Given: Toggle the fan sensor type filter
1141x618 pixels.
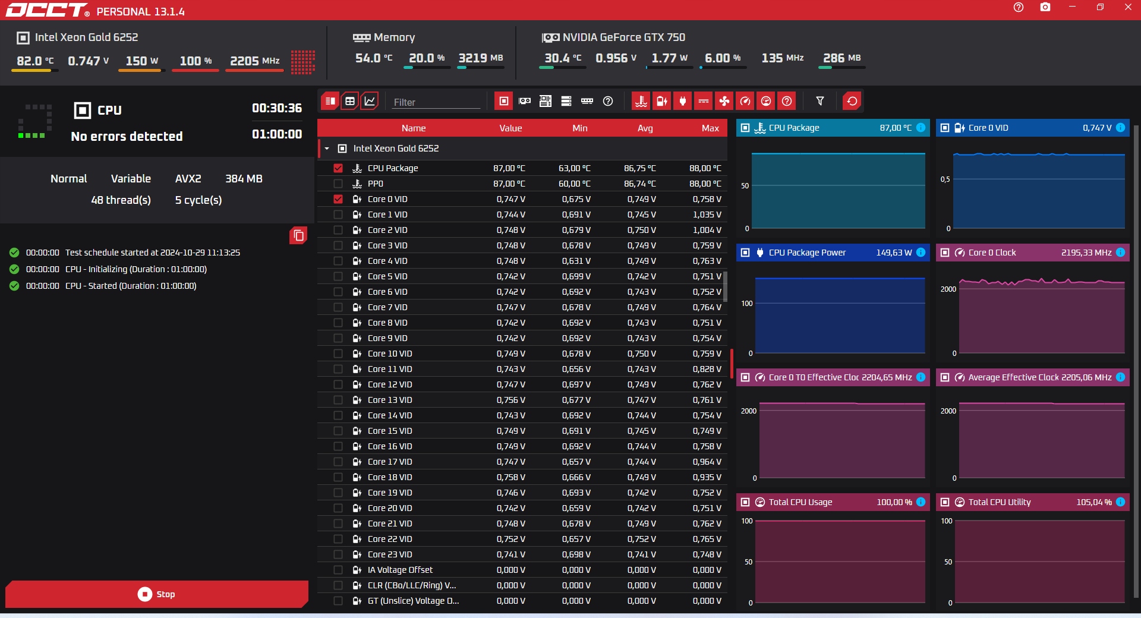Looking at the screenshot, I should [x=724, y=101].
